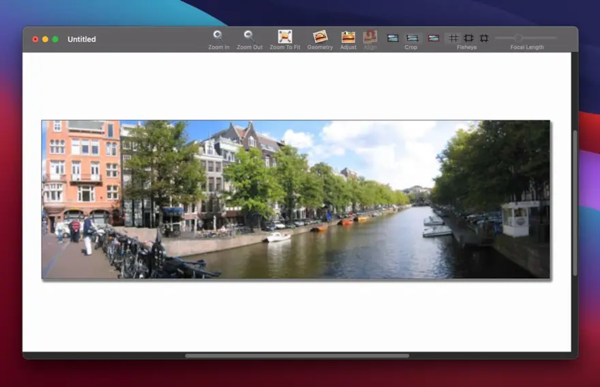Close the Untitled window with red button
The height and width of the screenshot is (387, 600).
[x=35, y=39]
